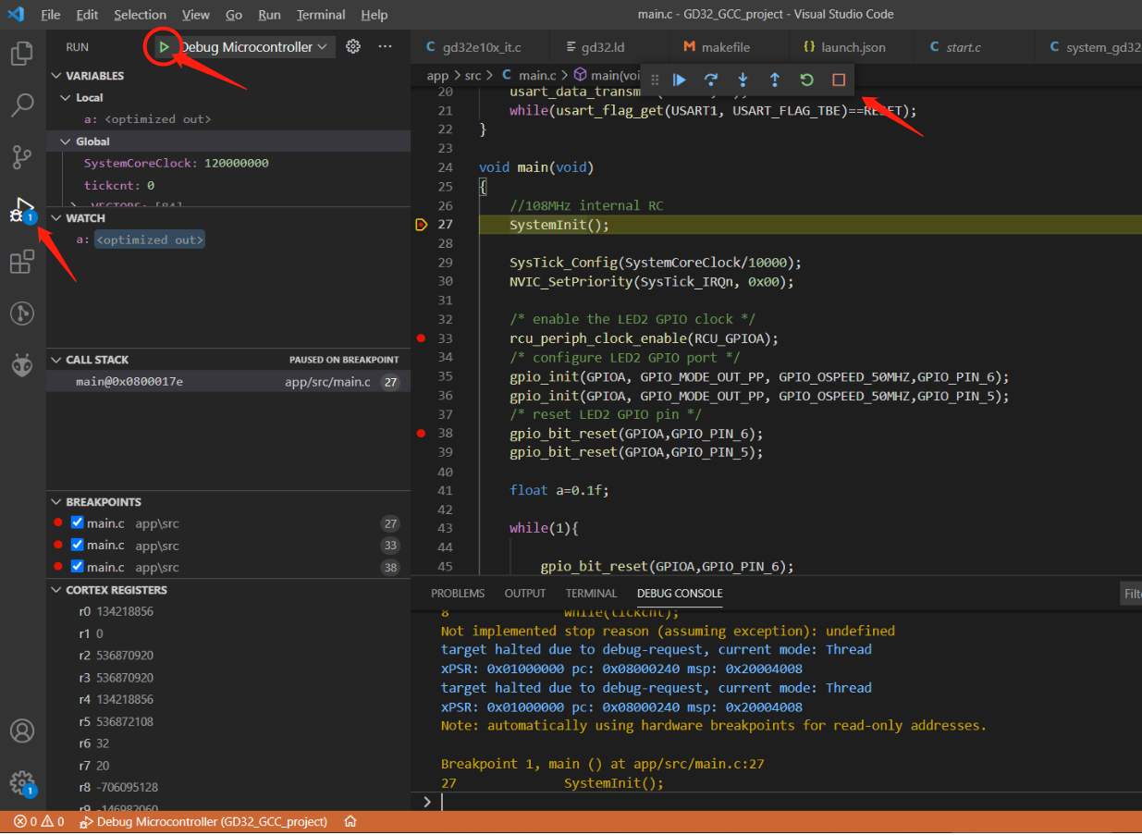The height and width of the screenshot is (835, 1142).
Task: Switch to the PROBLEMS panel tab
Action: [457, 594]
